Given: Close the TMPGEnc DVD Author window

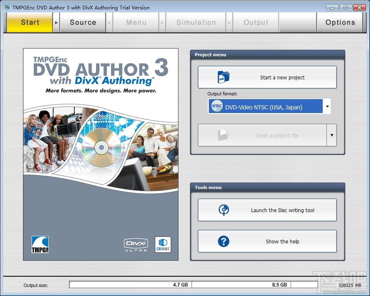Looking at the screenshot, I should point(359,8).
